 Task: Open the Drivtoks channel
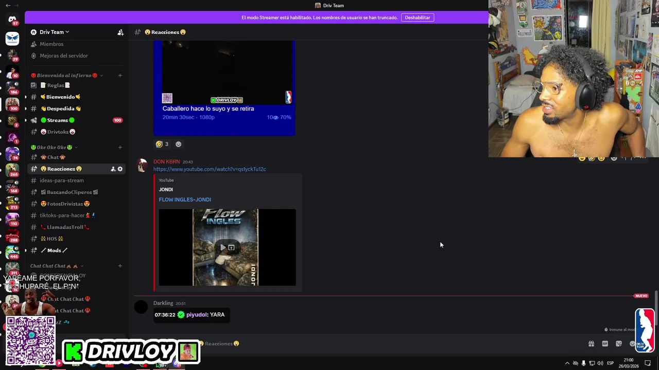[x=77, y=132]
